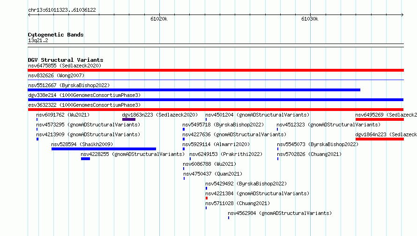
Task: Select the dgv1863n223 (Sedlazeck2020) label
Action: click(160, 115)
